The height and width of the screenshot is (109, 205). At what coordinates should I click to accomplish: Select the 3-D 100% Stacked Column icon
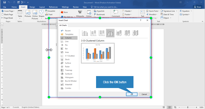point(127,33)
